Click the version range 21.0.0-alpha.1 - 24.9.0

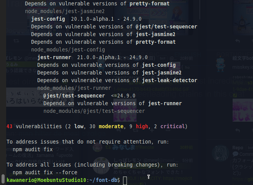[x=112, y=57]
